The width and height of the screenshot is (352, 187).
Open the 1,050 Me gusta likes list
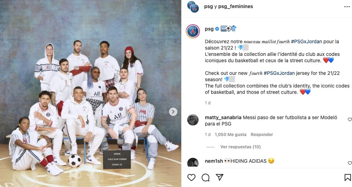click(x=230, y=135)
